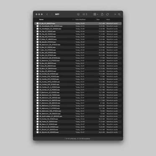Select the file beginning with 24_Combo

pyautogui.click(x=78, y=85)
